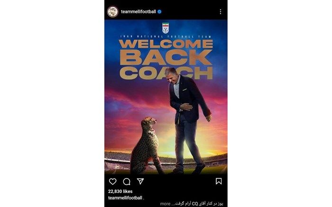Click the stadium stands at the image bottom
The width and height of the screenshot is (332, 207).
pyautogui.click(x=166, y=162)
